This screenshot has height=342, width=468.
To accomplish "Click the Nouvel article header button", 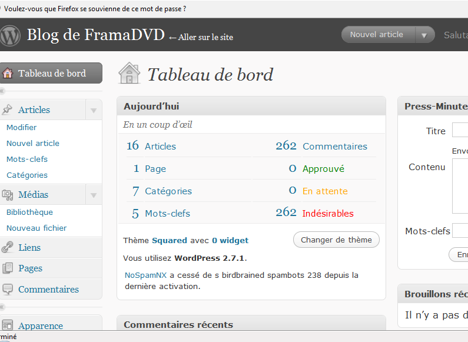I will click(377, 35).
